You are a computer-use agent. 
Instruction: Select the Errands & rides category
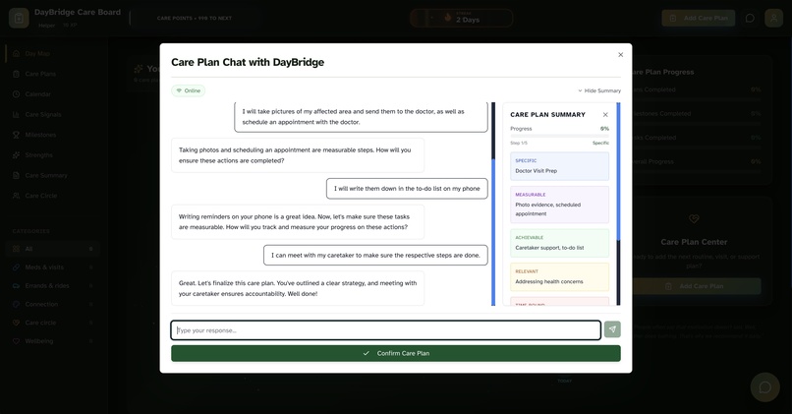(52, 285)
